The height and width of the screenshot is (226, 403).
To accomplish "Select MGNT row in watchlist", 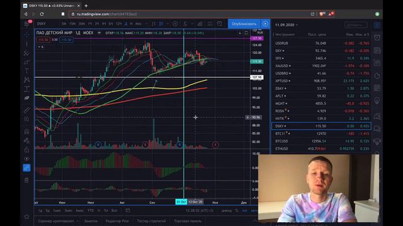I will tap(322, 104).
